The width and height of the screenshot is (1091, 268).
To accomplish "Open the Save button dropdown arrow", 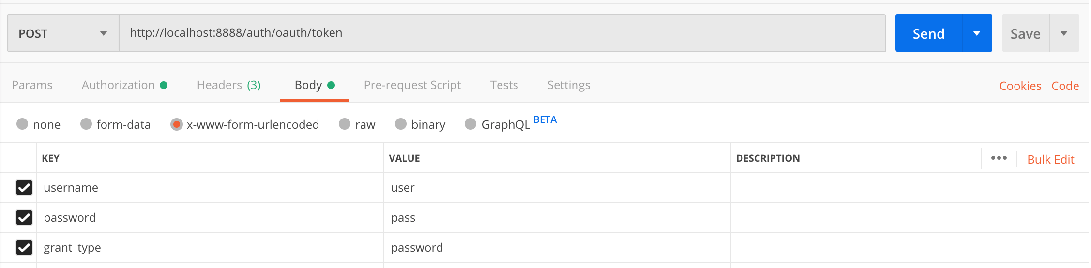I will (x=1064, y=33).
